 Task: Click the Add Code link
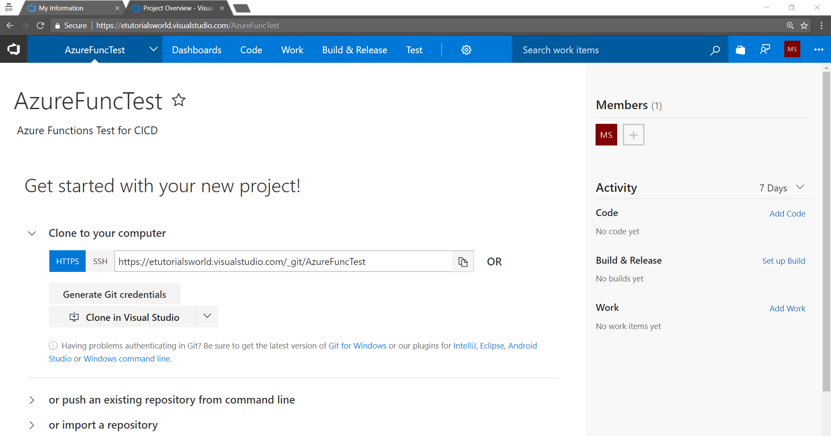coord(787,213)
